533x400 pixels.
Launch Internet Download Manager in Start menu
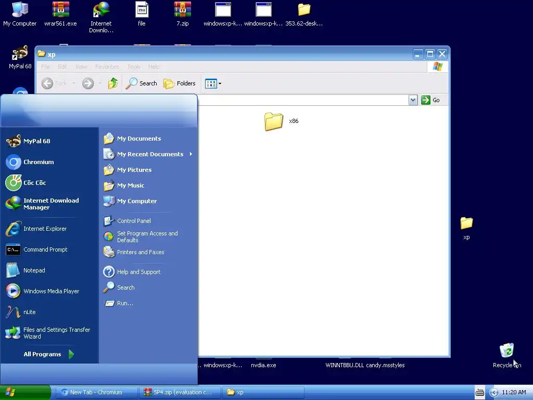pyautogui.click(x=49, y=204)
